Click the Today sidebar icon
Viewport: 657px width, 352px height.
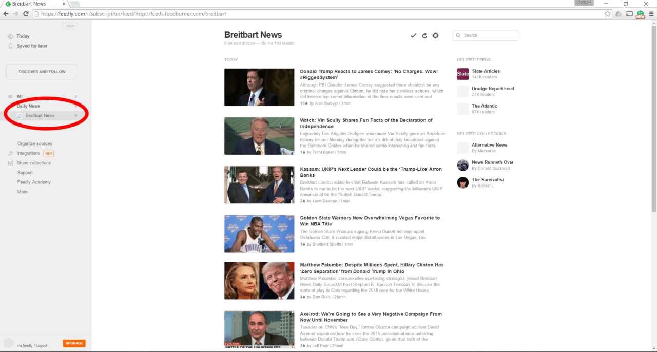tap(11, 36)
